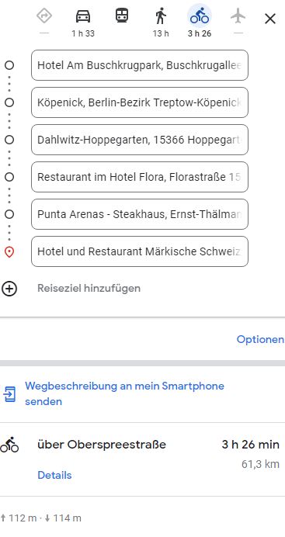Select public transit train icon
This screenshot has width=285, height=537.
point(122,16)
